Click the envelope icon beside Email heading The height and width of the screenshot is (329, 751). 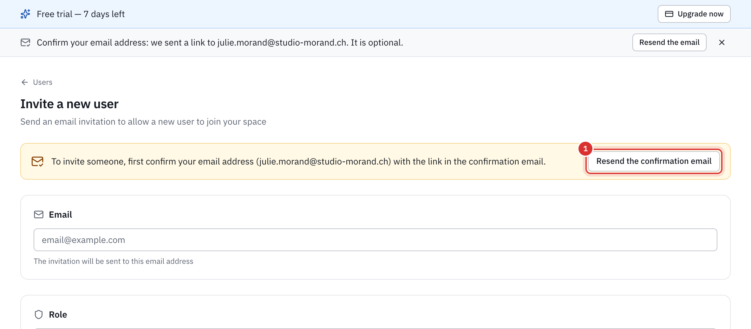[x=39, y=214]
